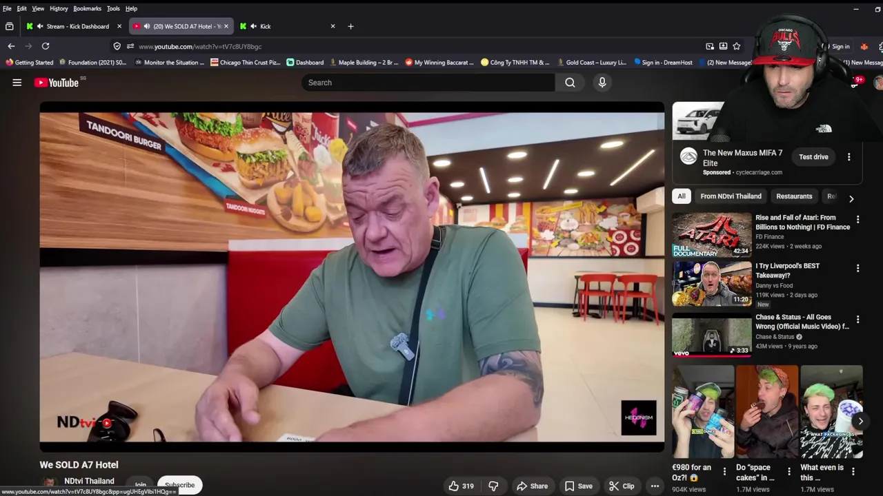Open Foundation (2021) bookmark
Viewport: 883px width, 496px height.
coord(92,63)
